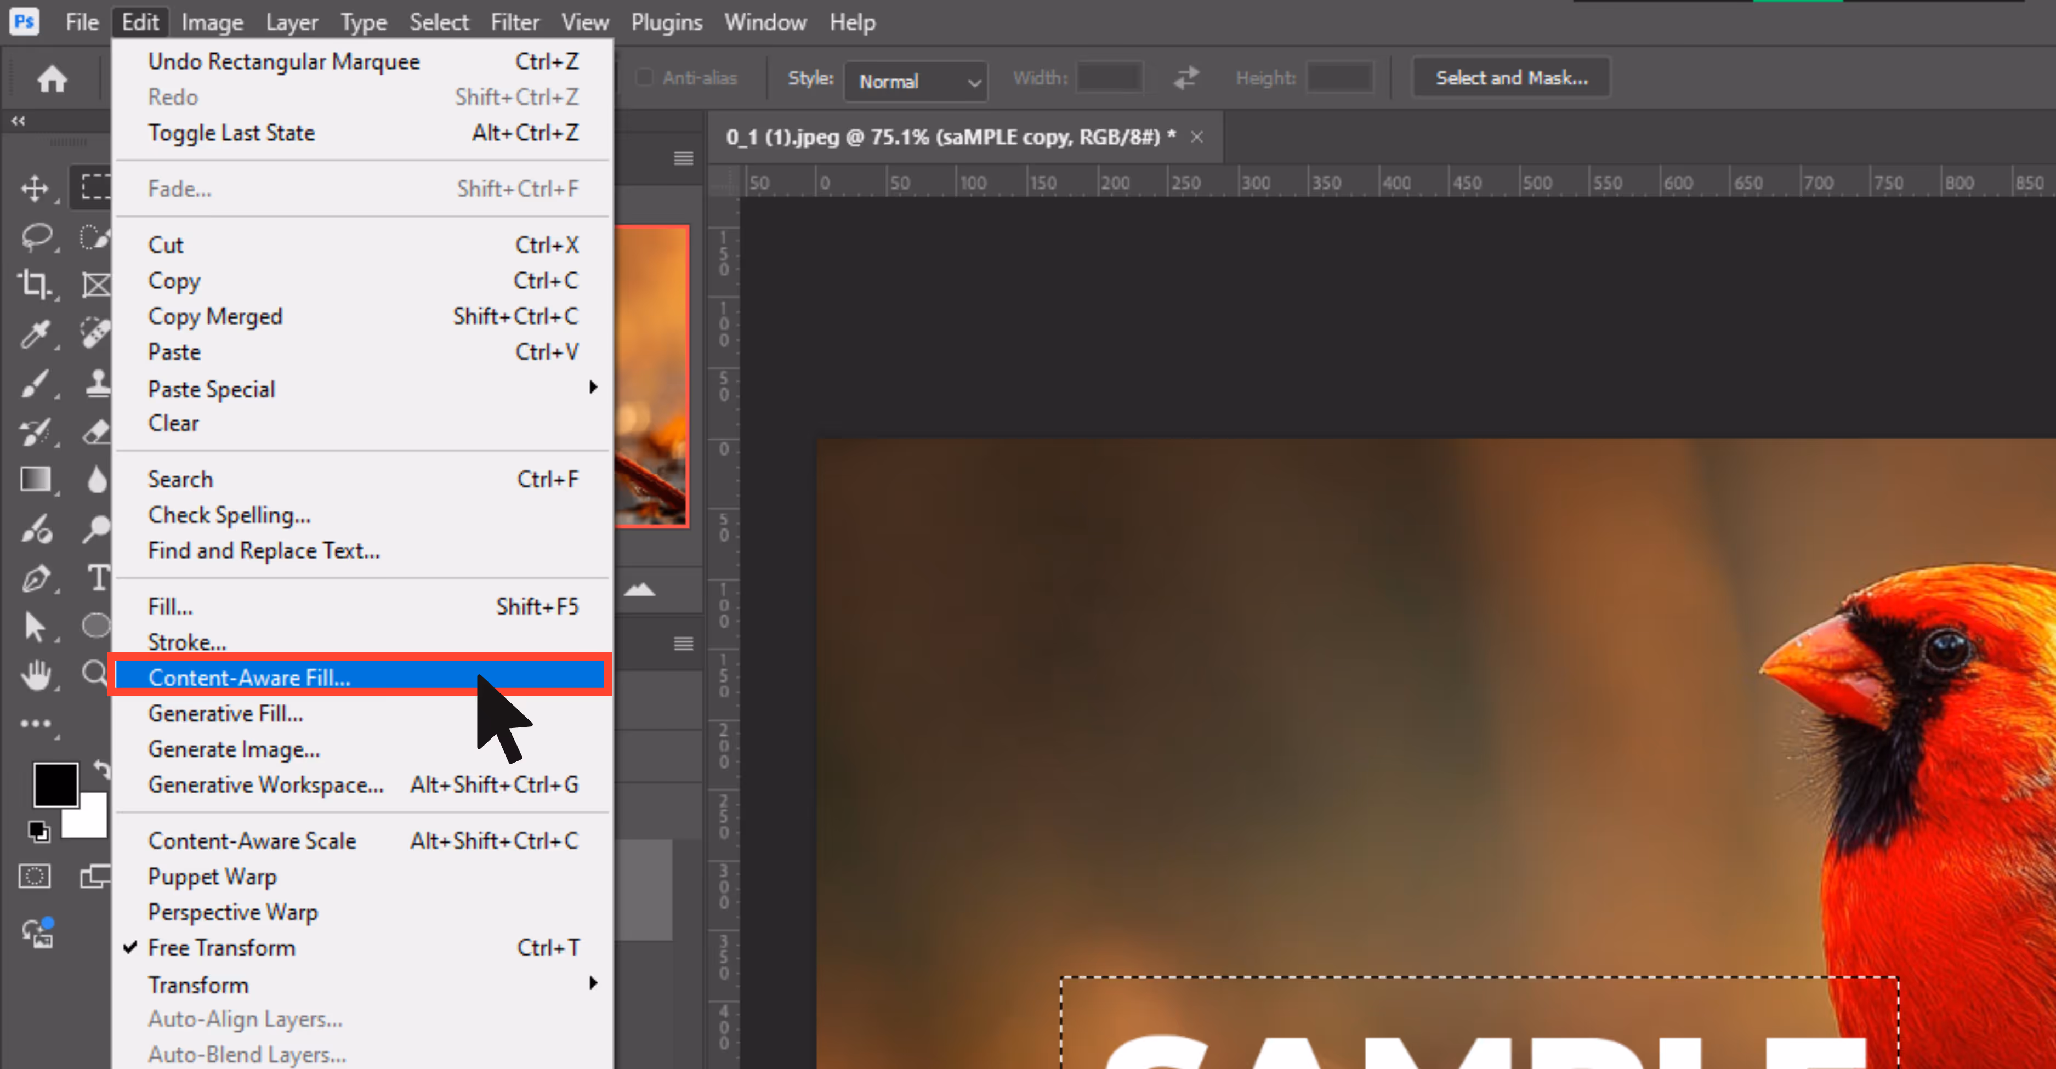Screen dimensions: 2056x1069
Task: Click the bird image thumbnail in panel
Action: tap(651, 376)
